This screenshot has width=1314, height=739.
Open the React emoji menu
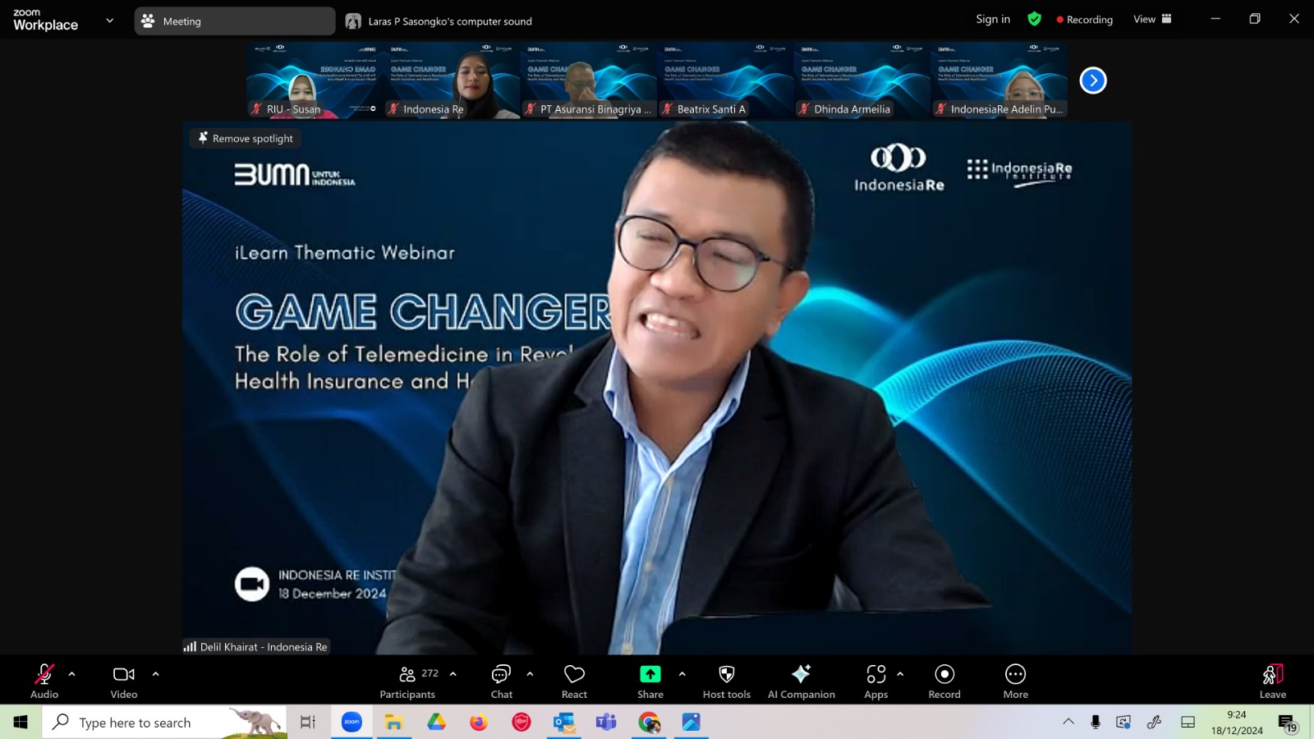point(574,682)
